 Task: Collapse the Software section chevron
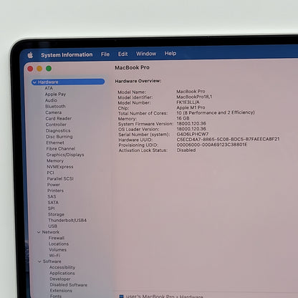point(39,261)
